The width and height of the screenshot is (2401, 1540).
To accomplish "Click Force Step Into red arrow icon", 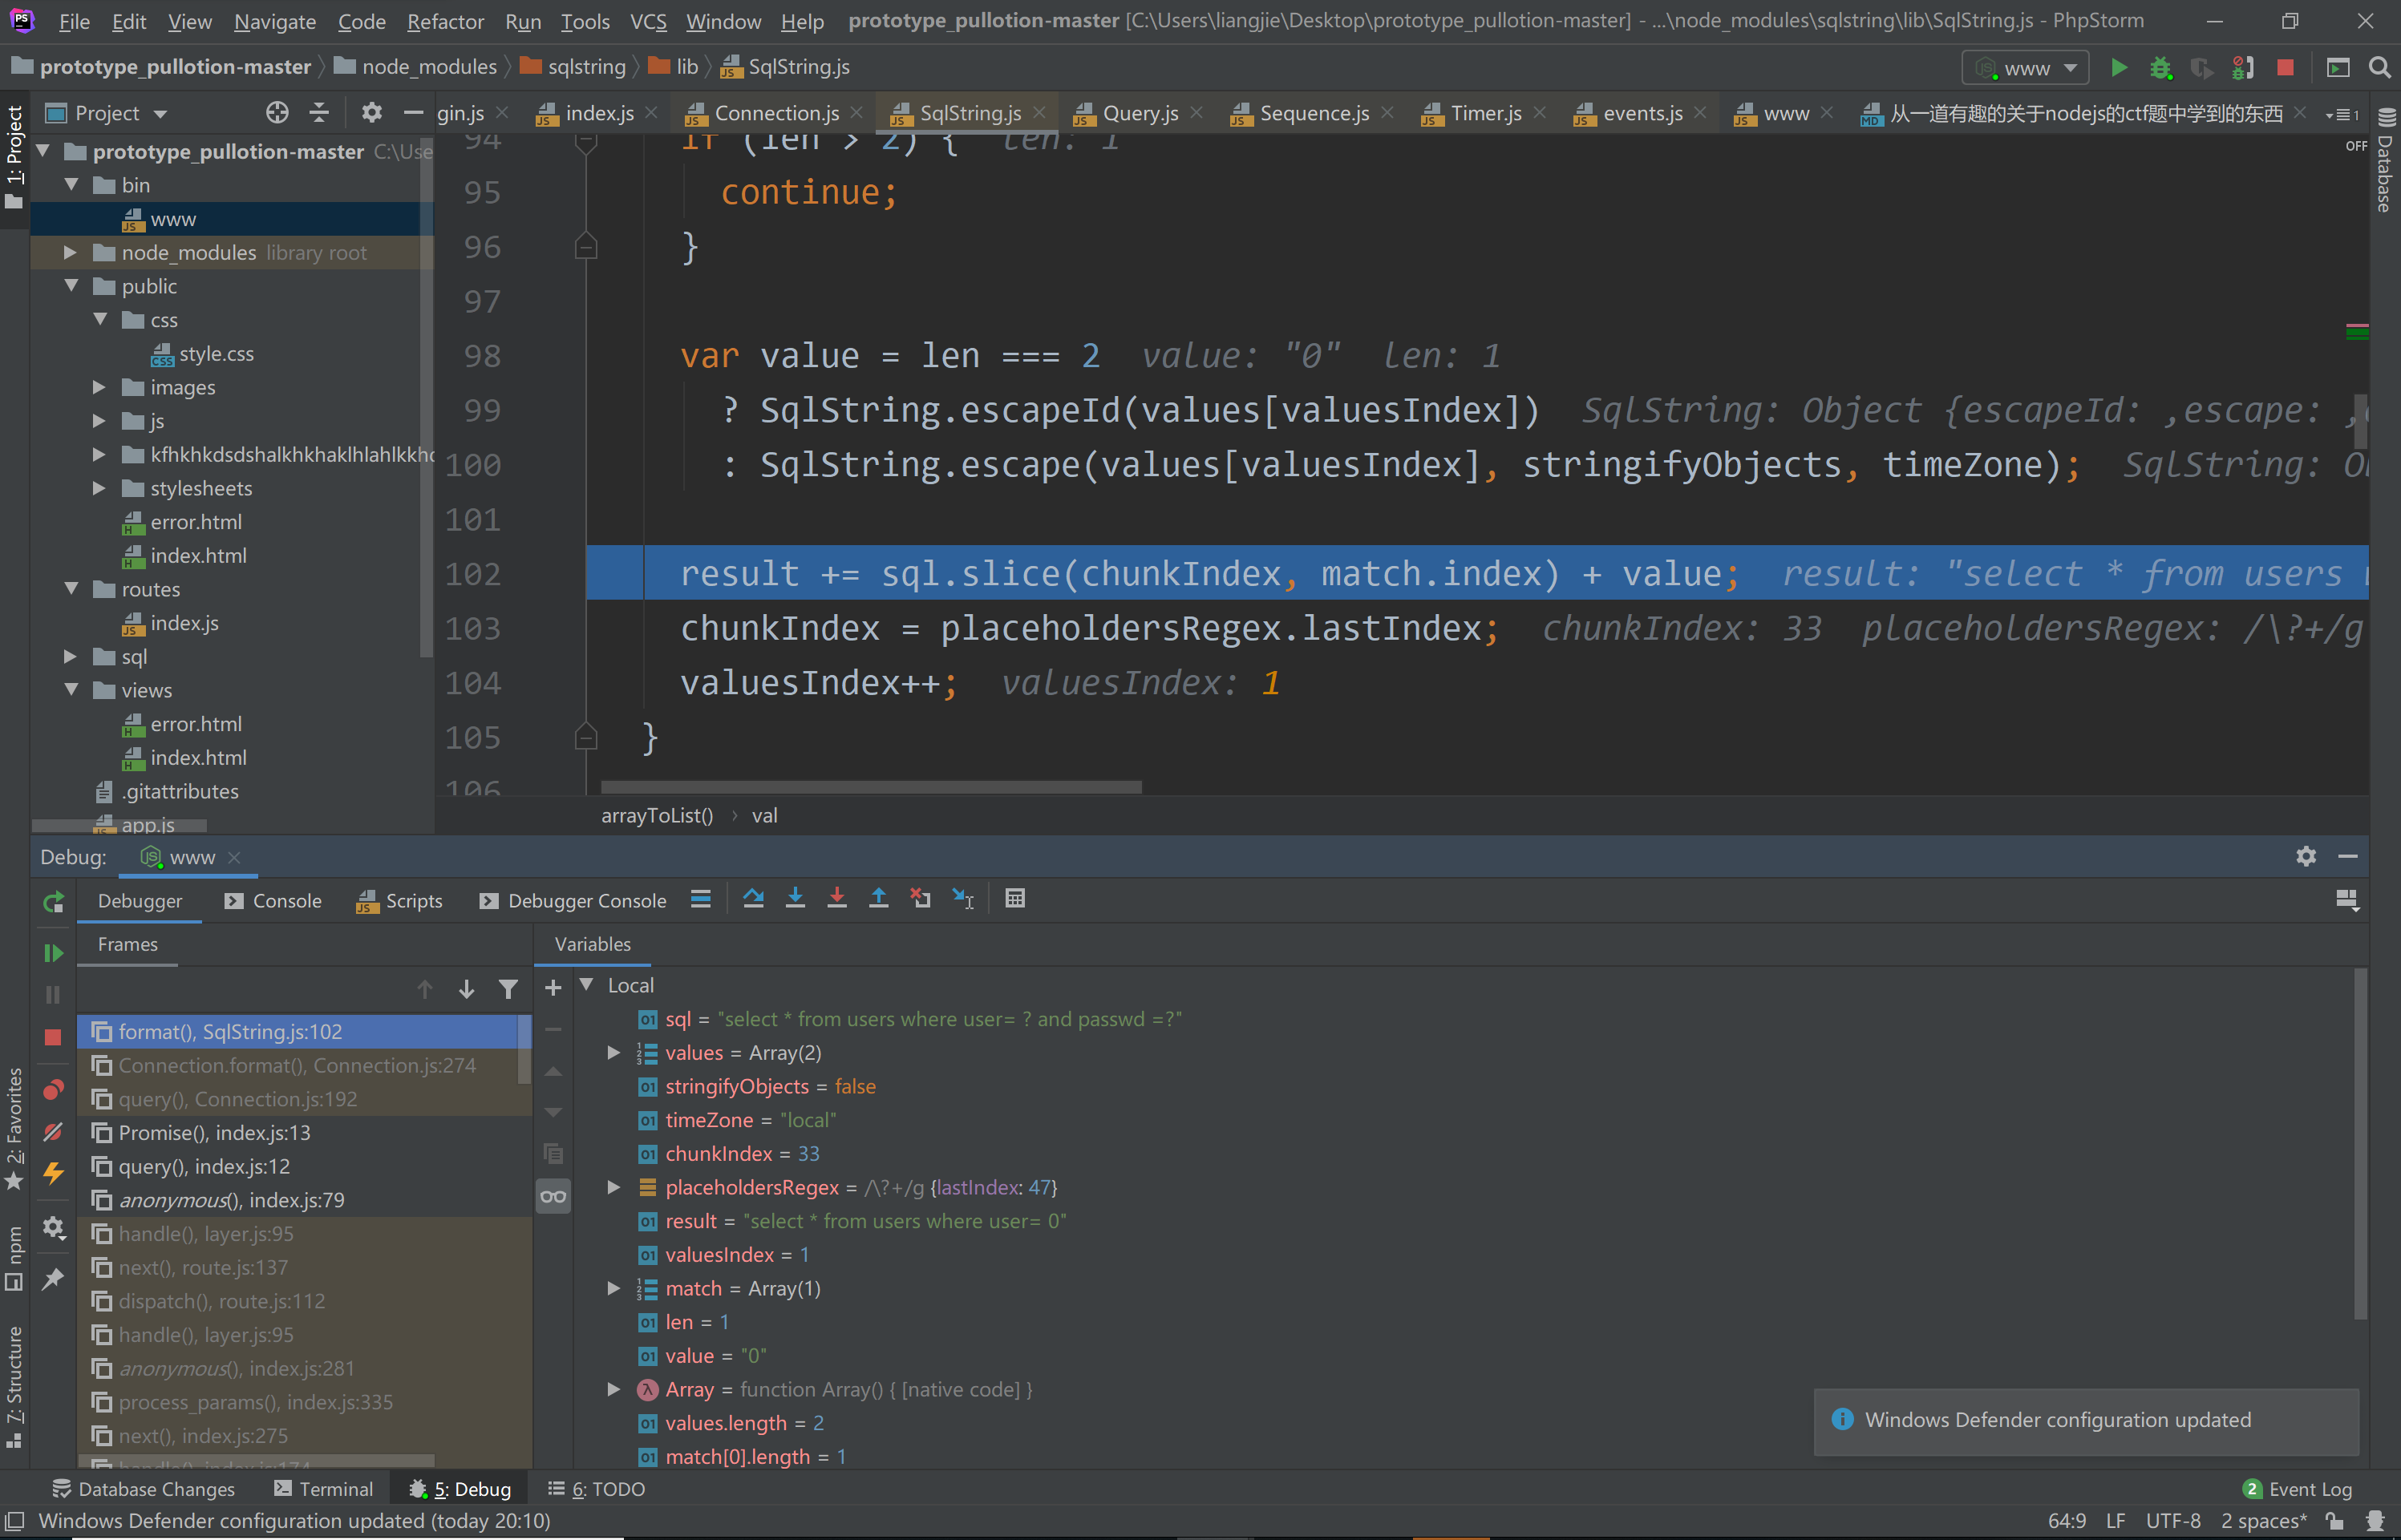I will click(837, 899).
